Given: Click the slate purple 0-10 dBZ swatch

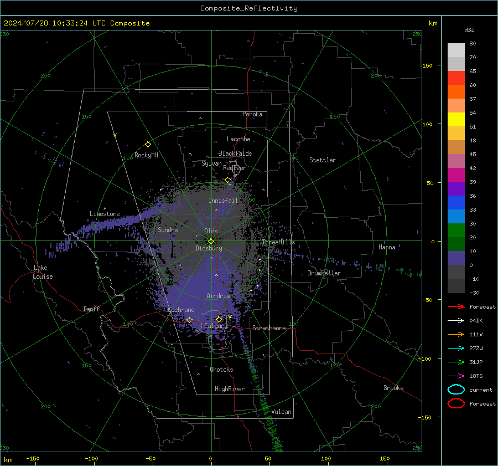Looking at the screenshot, I should 456,258.
